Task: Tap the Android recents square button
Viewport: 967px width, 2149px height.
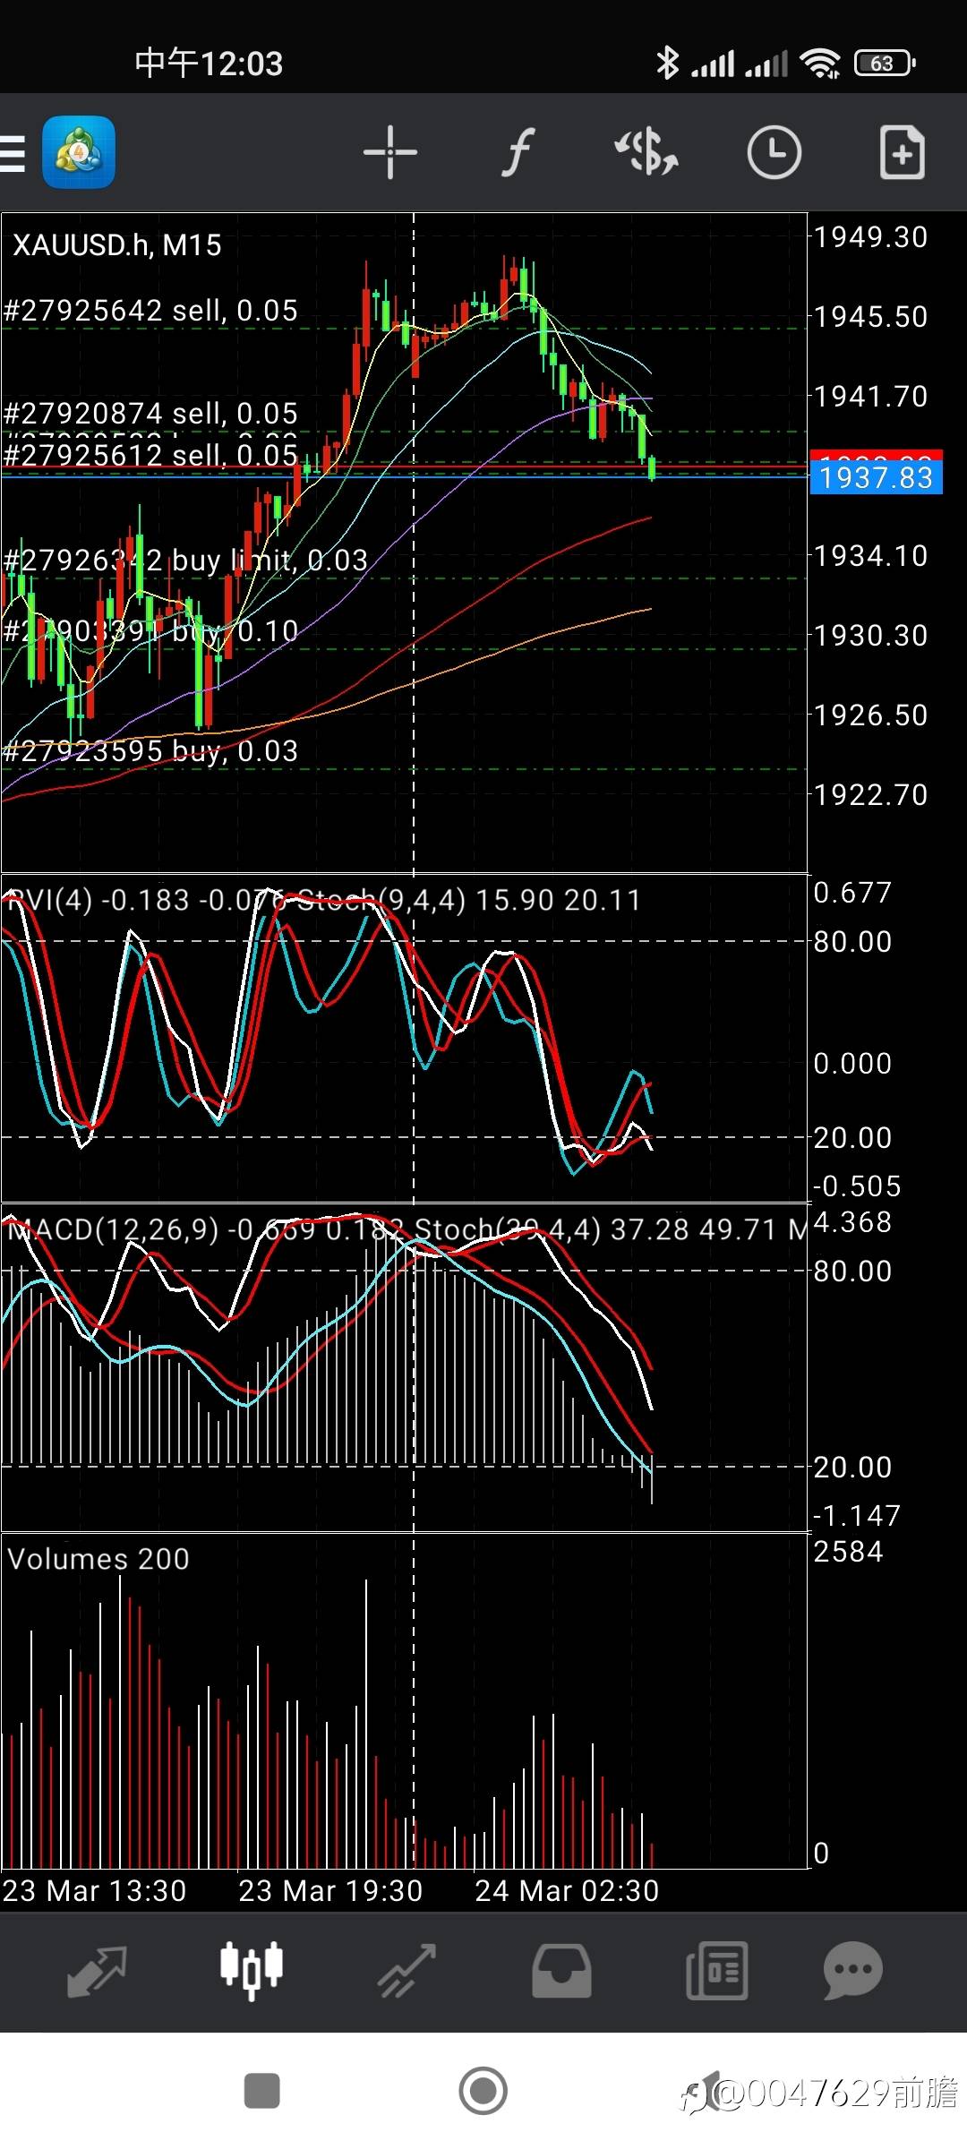Action: tap(261, 2092)
